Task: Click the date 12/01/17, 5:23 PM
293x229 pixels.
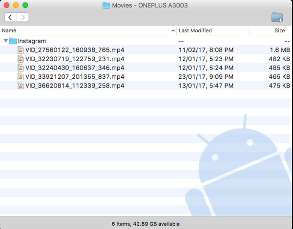Action: click(206, 59)
